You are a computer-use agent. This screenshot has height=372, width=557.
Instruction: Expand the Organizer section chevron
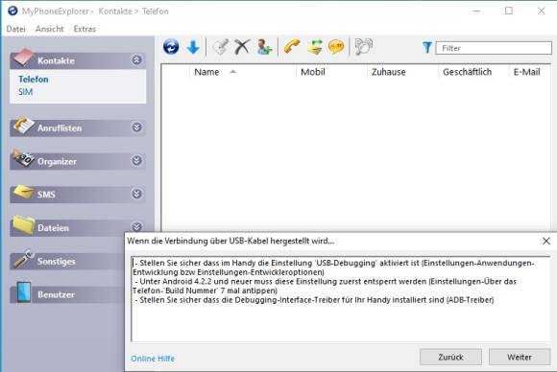(x=136, y=161)
